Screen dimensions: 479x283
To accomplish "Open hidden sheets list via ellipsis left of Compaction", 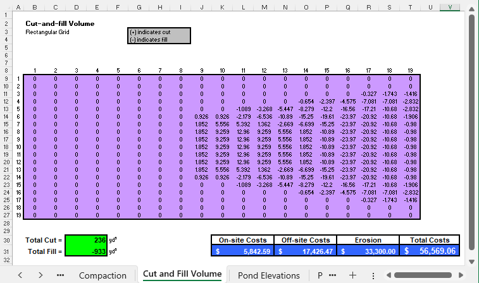I will pos(61,275).
